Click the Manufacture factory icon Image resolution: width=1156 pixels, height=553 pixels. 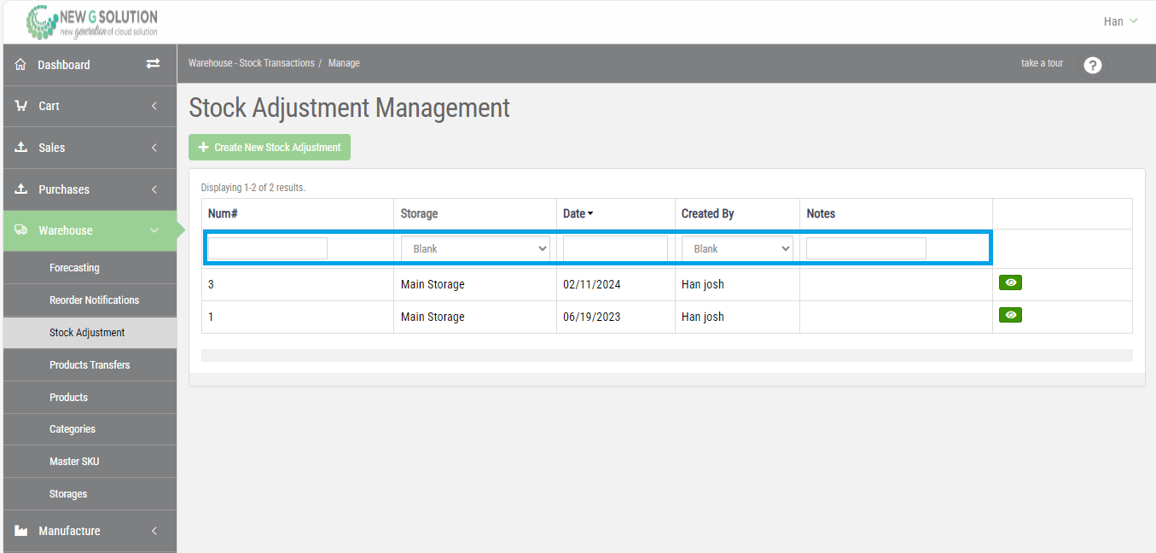[21, 531]
